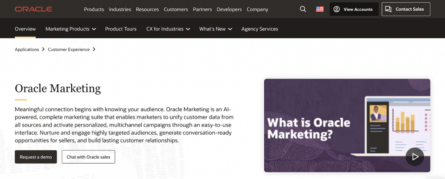Click the View Accounts button
Viewport: 445px width, 179px height.
pos(354,9)
